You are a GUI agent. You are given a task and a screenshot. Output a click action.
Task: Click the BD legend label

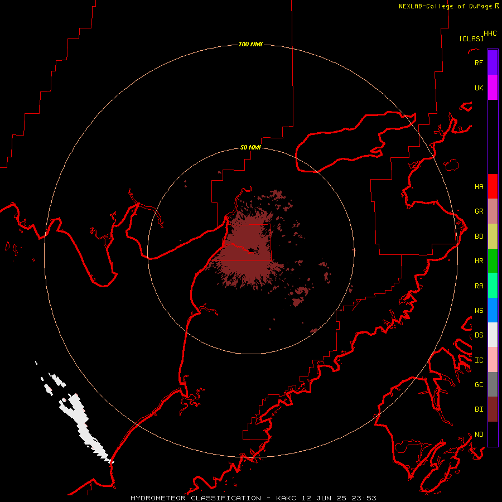[479, 236]
